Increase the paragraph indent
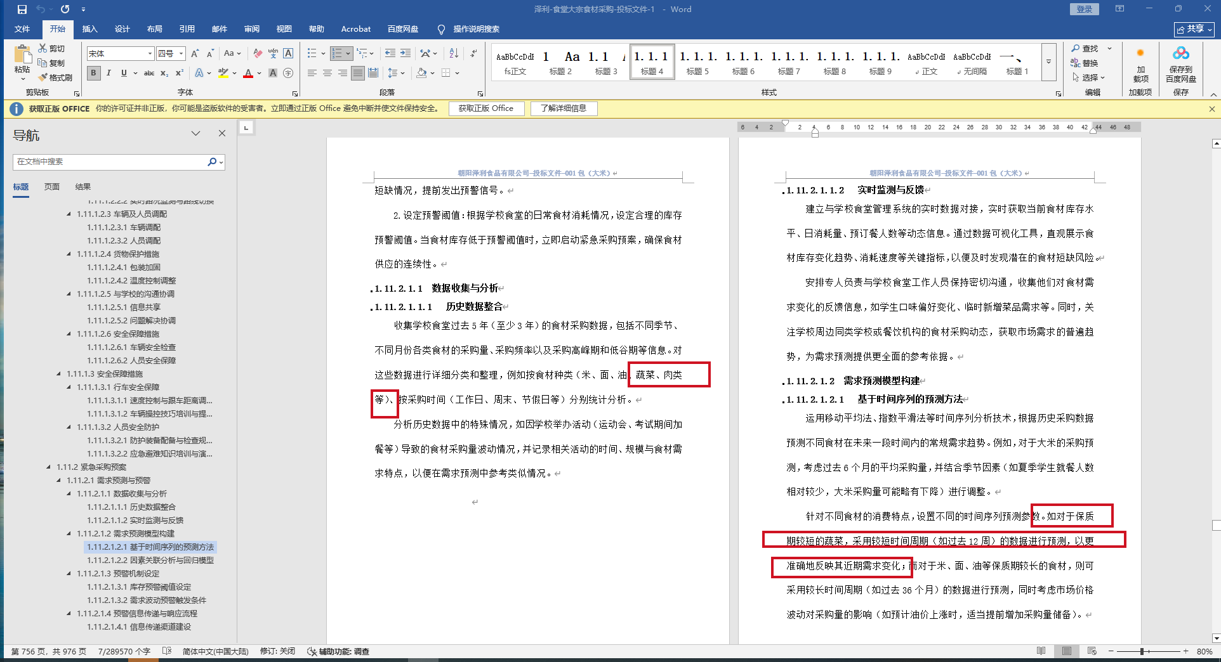1221x662 pixels. pyautogui.click(x=405, y=54)
